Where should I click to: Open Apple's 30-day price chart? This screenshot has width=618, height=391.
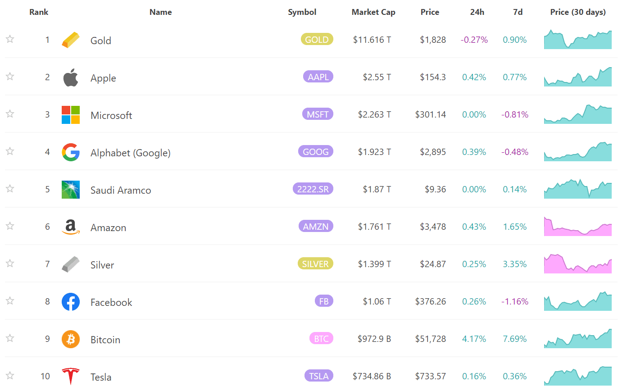[578, 77]
